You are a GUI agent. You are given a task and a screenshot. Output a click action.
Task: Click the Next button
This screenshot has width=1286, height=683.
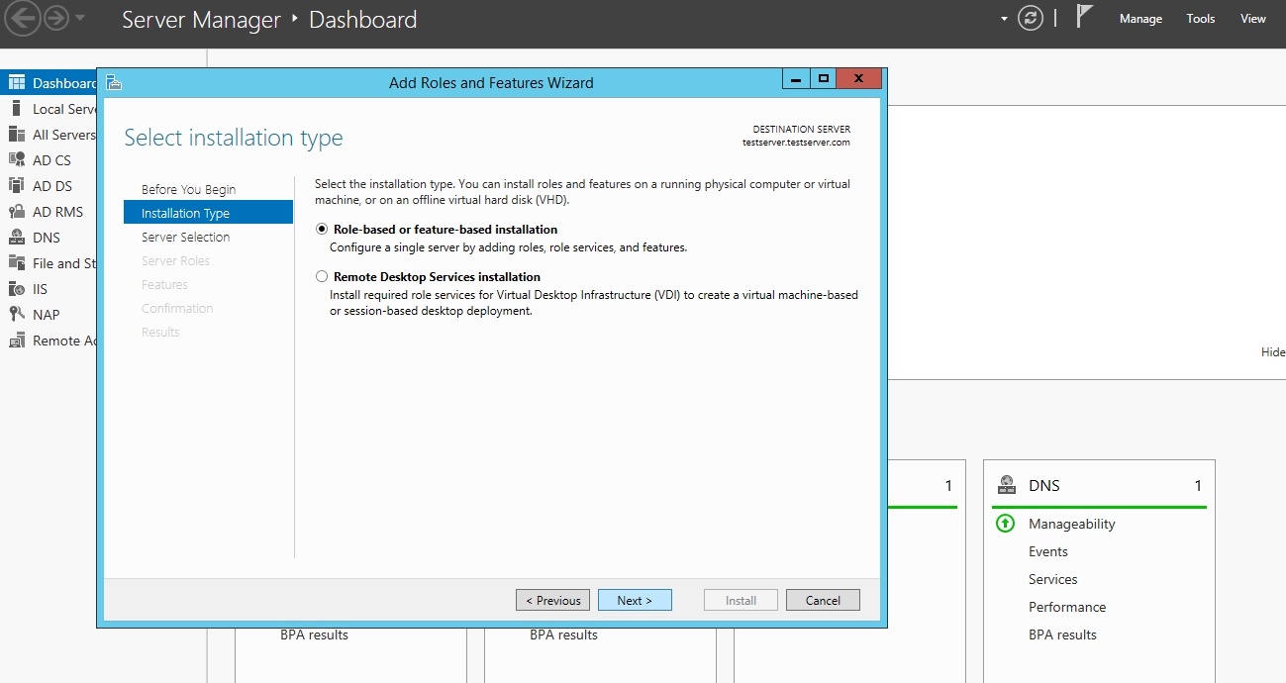click(x=635, y=600)
